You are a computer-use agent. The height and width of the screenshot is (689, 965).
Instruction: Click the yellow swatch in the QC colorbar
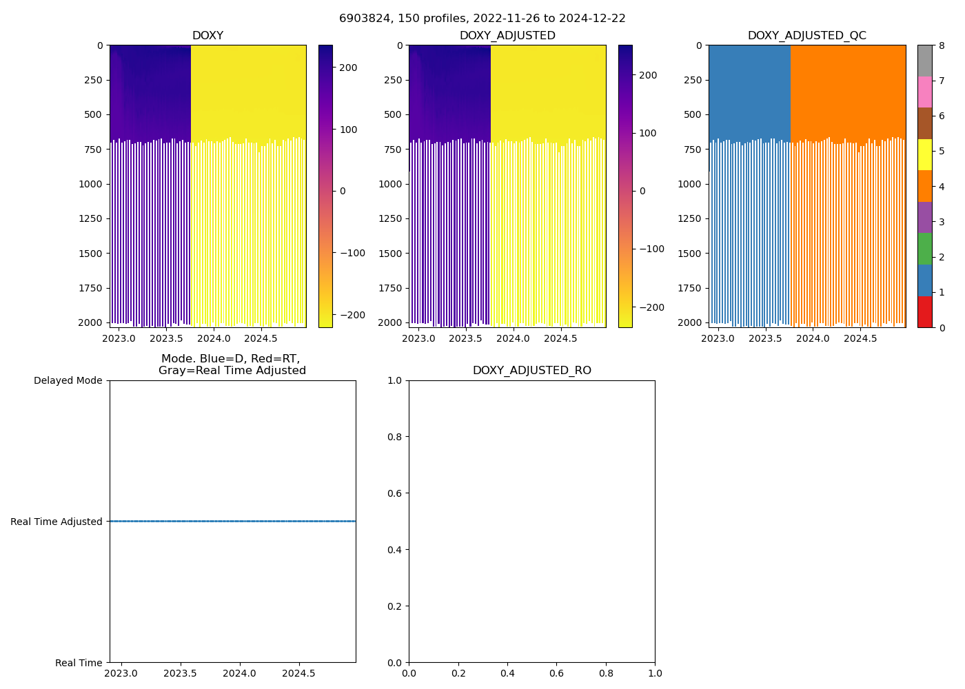tap(924, 154)
